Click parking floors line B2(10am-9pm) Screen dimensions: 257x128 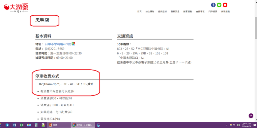66,84
